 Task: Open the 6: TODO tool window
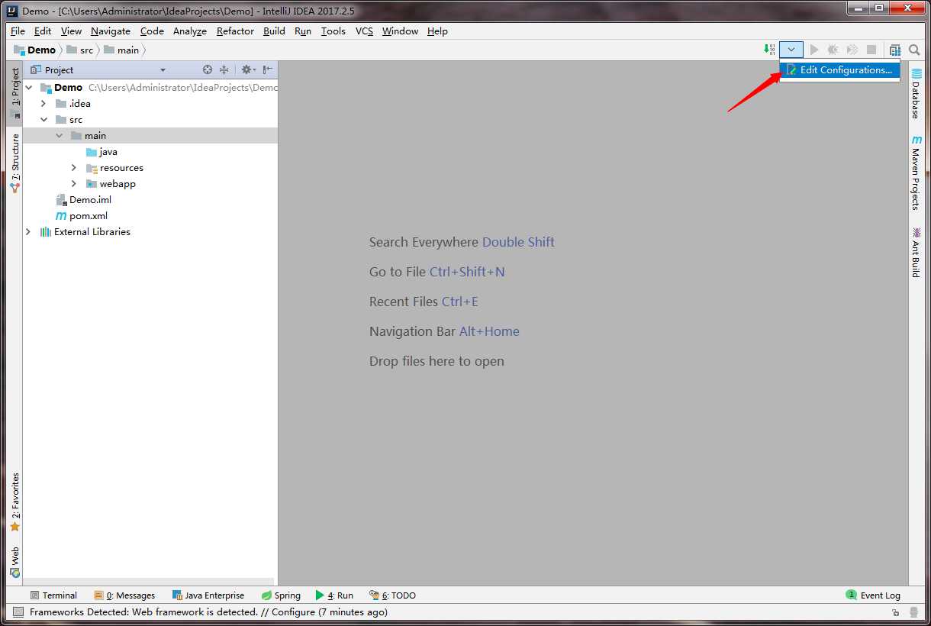(393, 595)
